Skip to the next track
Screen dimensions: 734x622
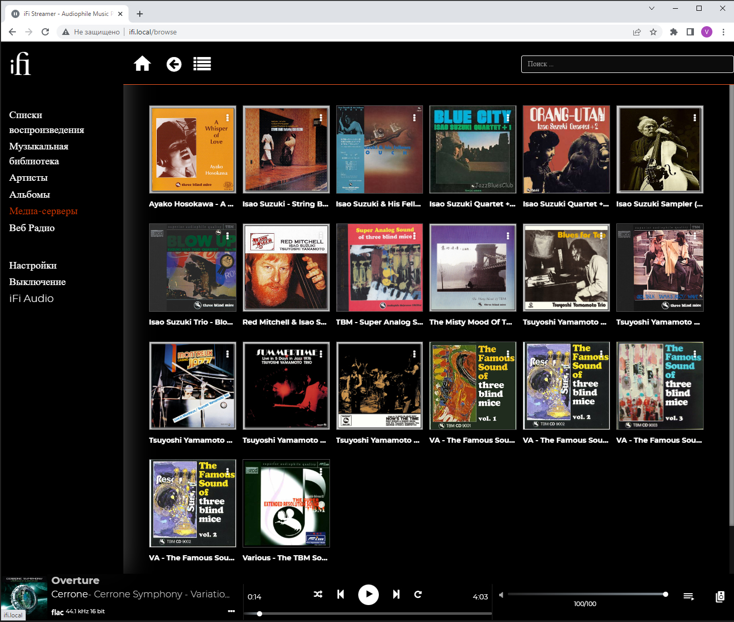[x=396, y=594]
